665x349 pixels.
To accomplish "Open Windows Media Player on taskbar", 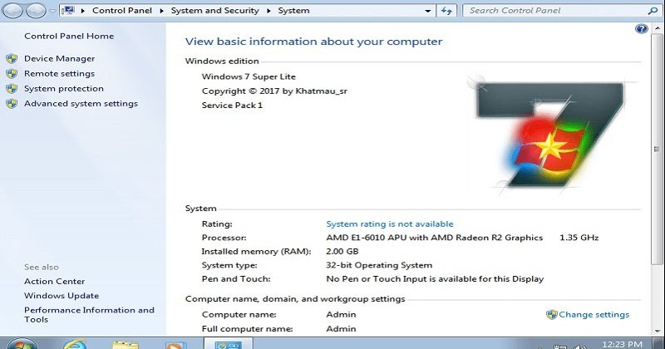I will pyautogui.click(x=175, y=345).
